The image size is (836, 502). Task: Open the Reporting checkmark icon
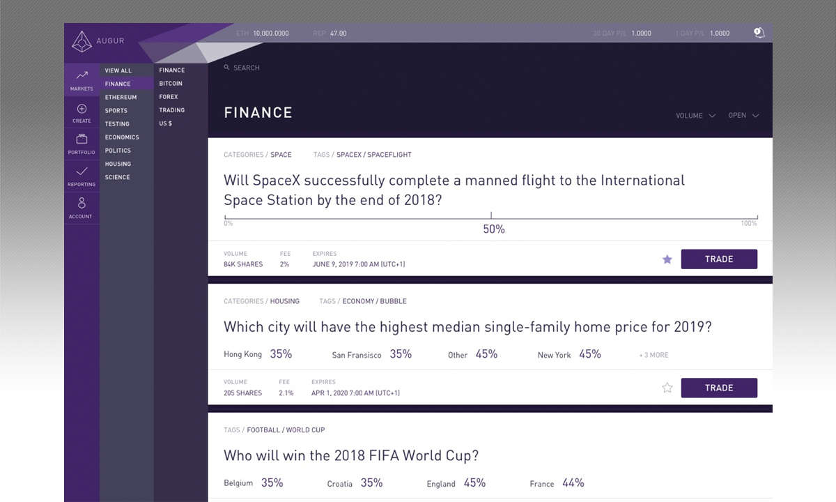82,171
